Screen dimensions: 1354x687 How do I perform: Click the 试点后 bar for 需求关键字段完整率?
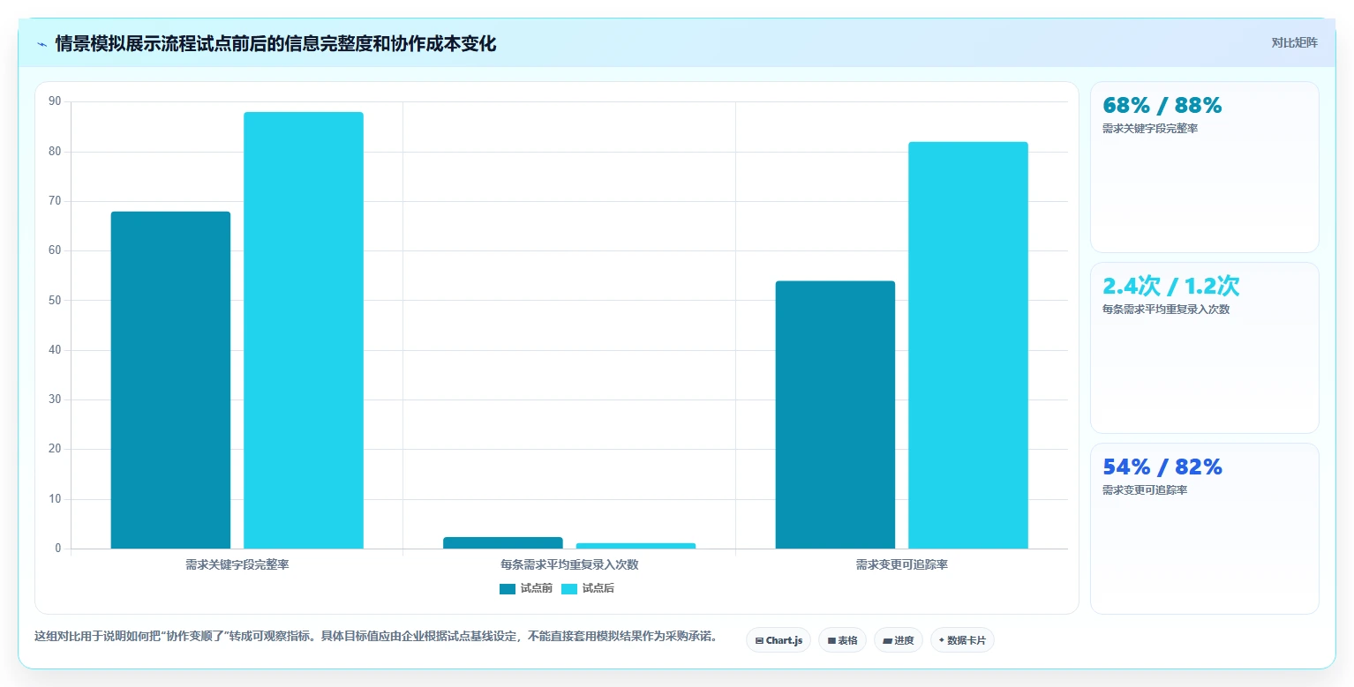[304, 331]
